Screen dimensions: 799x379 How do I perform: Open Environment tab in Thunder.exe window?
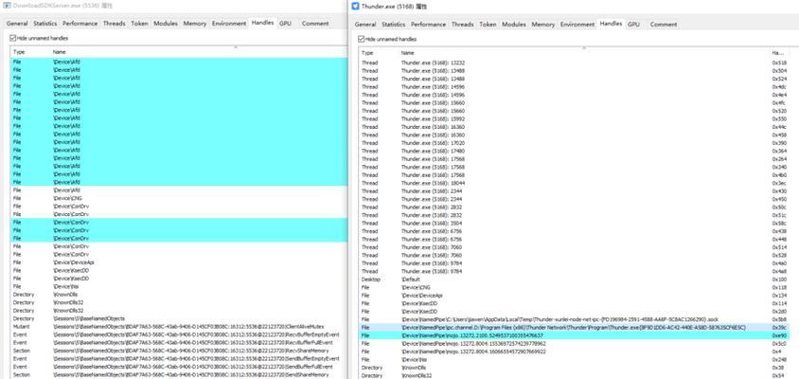tap(577, 25)
